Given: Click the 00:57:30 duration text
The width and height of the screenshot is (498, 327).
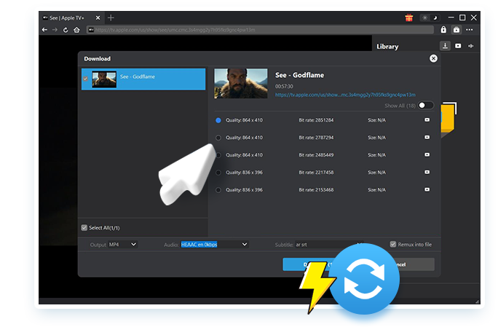Looking at the screenshot, I should coord(284,87).
